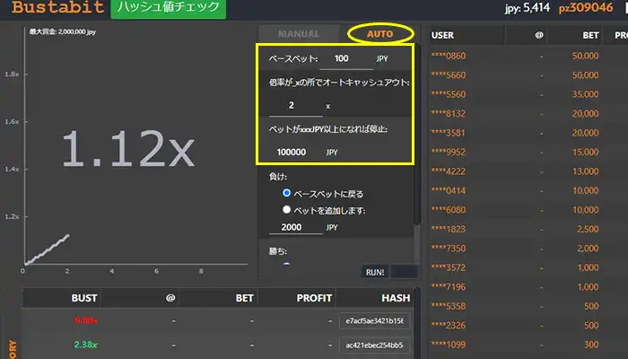Viewport: 628px width, 359px height.
Task: Click user ****1099 in players list
Action: pos(449,344)
